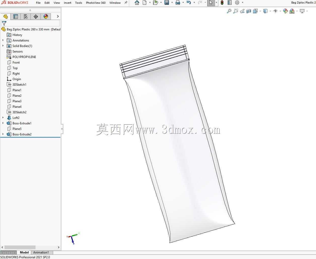Image resolution: width=316 pixels, height=259 pixels.
Task: Switch to FeatureManager Design Tree tab
Action: [x=6, y=17]
